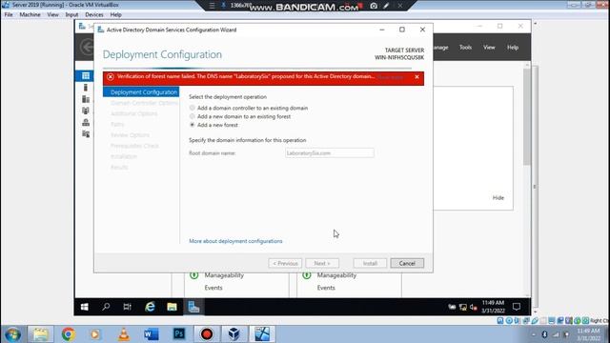Click the Bandicam pin icon
The height and width of the screenshot is (343, 610).
point(223,6)
